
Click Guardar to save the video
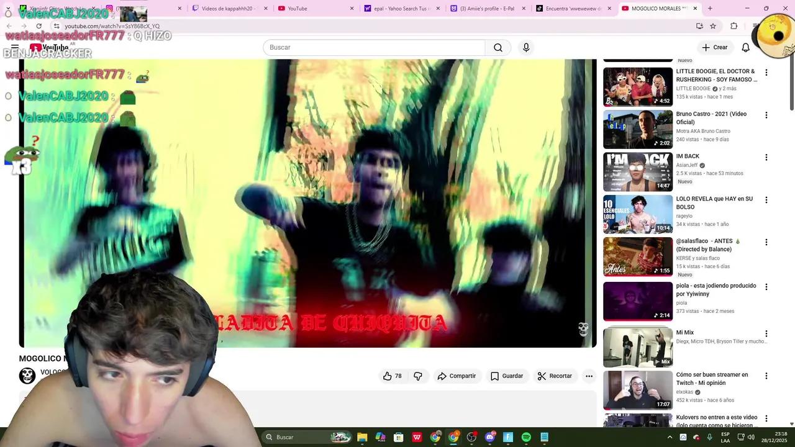(x=507, y=376)
